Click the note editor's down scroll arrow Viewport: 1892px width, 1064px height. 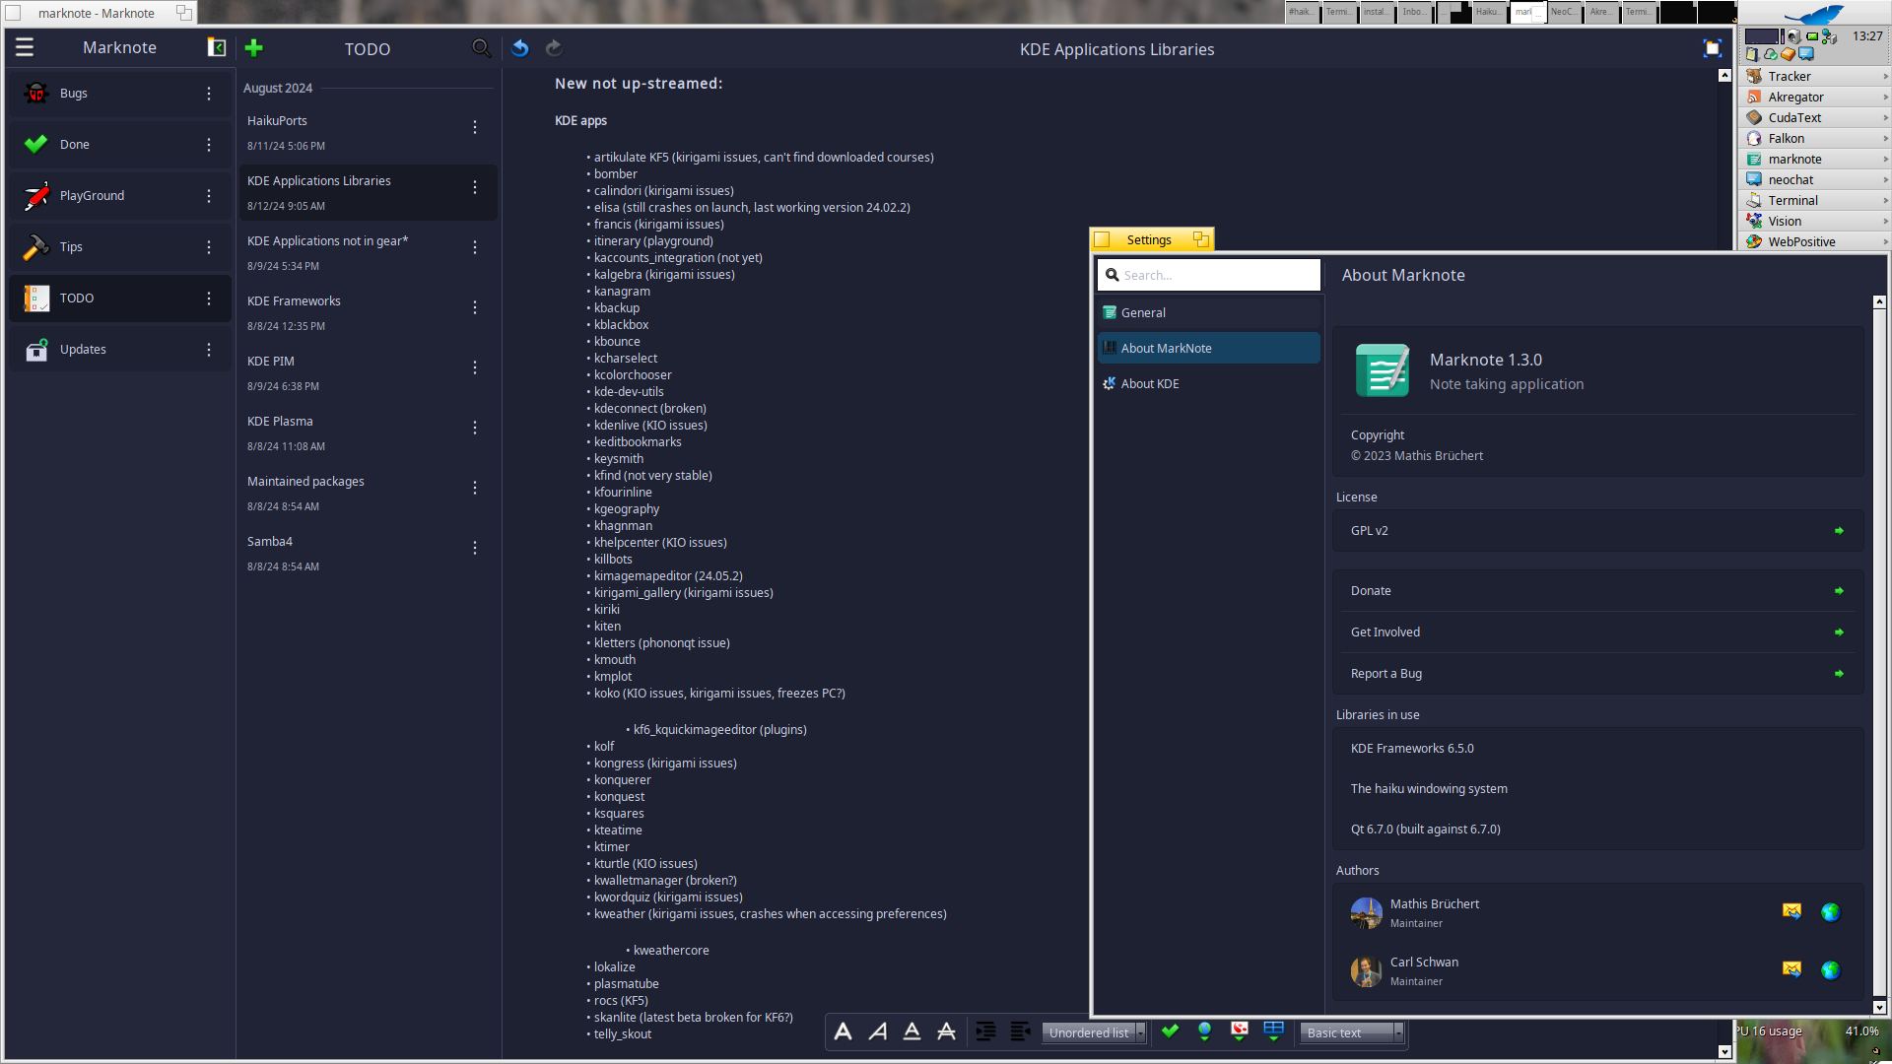pos(1724,1051)
